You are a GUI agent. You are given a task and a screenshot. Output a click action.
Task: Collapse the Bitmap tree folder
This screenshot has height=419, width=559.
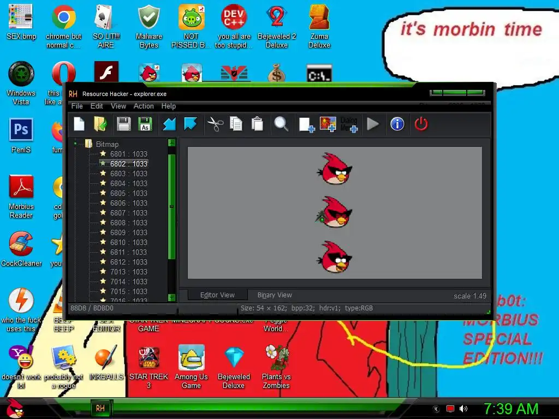click(x=75, y=144)
